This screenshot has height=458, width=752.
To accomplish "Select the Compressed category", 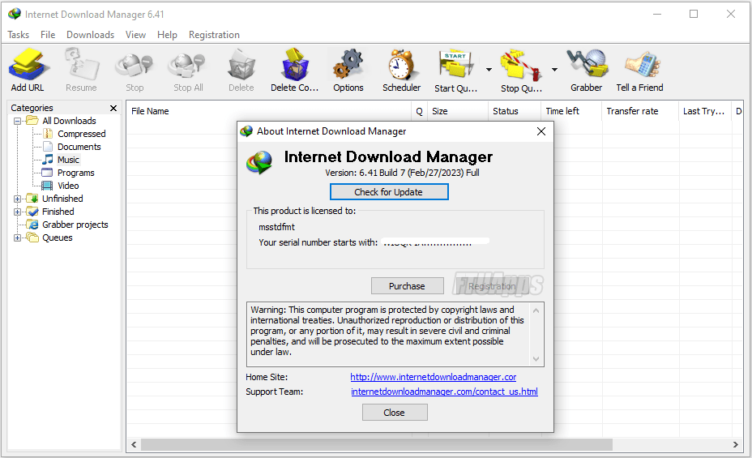I will pos(81,134).
